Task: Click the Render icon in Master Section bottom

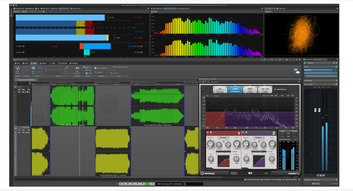Action: point(316,184)
